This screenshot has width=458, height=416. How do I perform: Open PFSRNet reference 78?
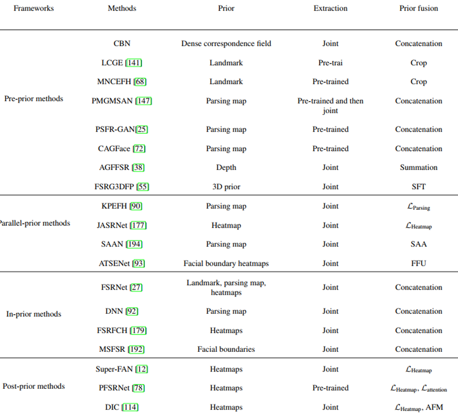[x=138, y=388]
